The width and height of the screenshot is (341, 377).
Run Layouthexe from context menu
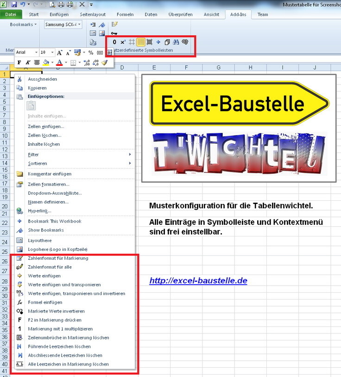pos(75,240)
